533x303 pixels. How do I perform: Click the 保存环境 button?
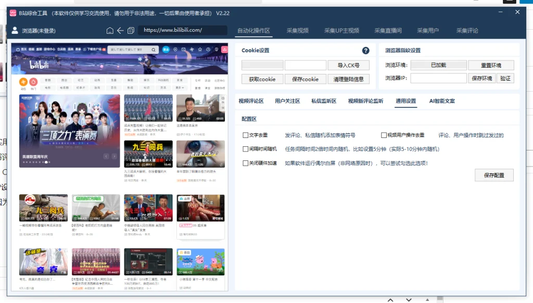point(481,78)
